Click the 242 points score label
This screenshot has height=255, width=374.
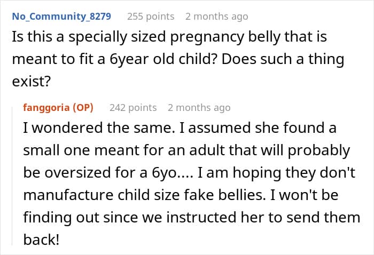(x=133, y=108)
